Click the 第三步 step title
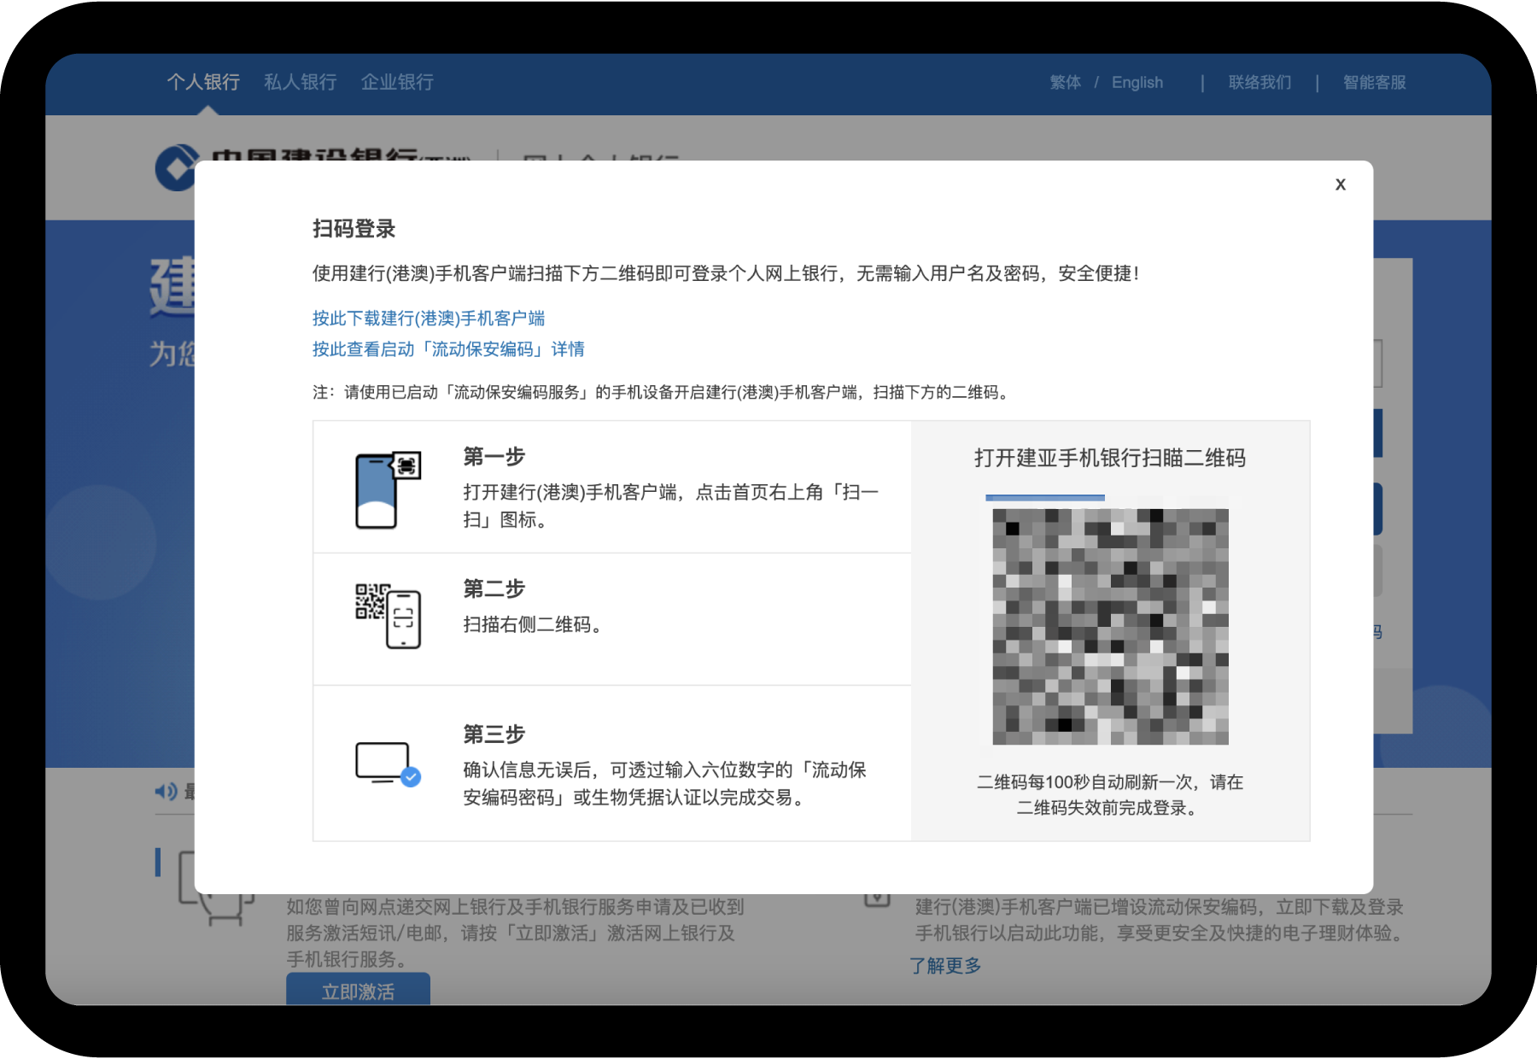This screenshot has width=1537, height=1059. coord(494,734)
